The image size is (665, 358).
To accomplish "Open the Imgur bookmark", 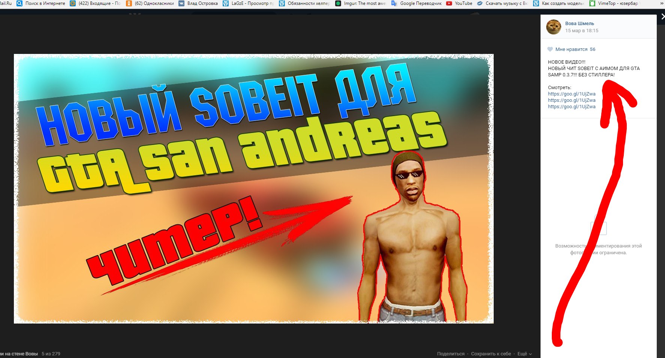I will point(361,3).
